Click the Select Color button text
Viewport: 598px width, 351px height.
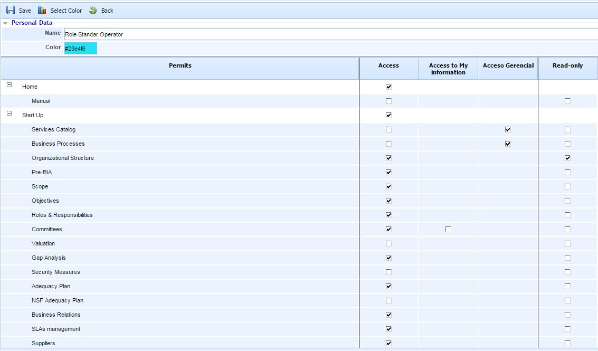tap(66, 11)
